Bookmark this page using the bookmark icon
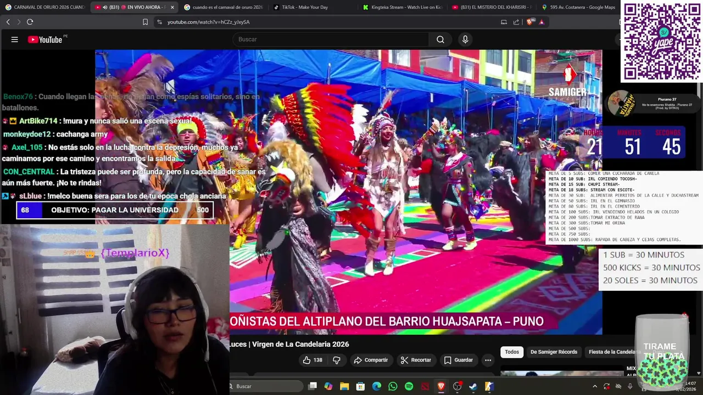703x395 pixels. click(145, 22)
